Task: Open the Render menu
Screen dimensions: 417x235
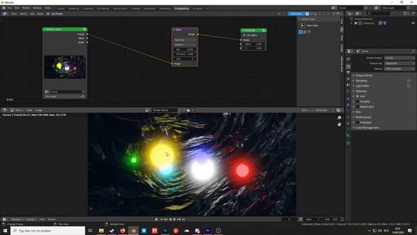Action: (x=26, y=8)
